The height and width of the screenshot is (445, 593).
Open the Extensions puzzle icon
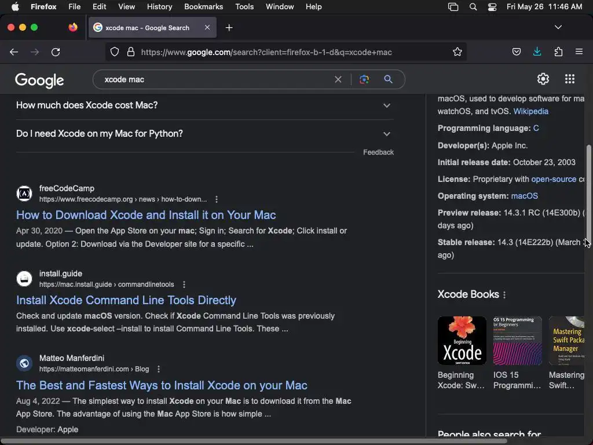click(558, 52)
